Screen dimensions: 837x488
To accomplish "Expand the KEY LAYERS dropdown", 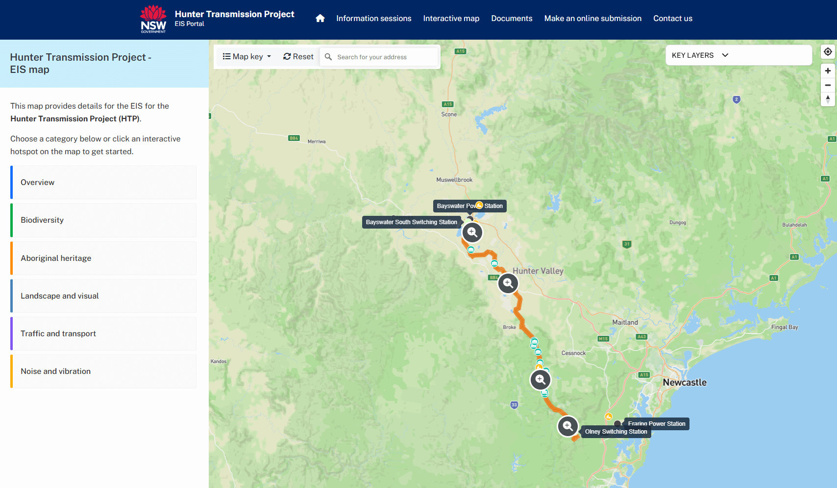I will [700, 55].
